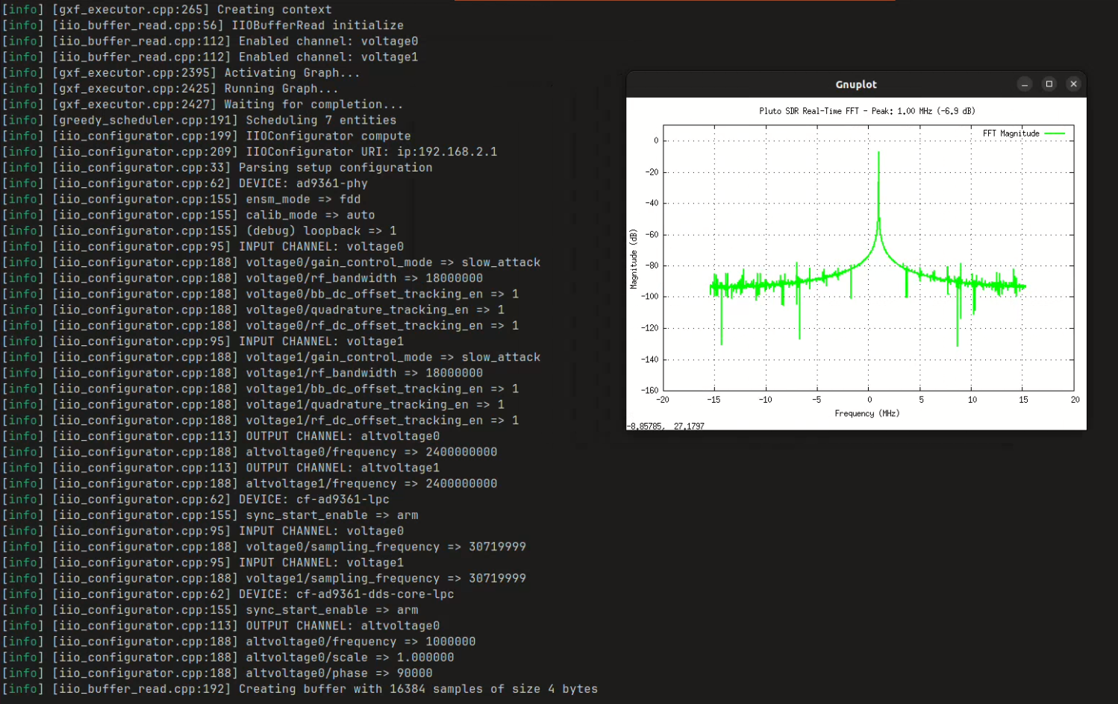The height and width of the screenshot is (704, 1118).
Task: Click line 'DEVICE: cf-ad9361-lpc'
Action: pyautogui.click(x=196, y=499)
